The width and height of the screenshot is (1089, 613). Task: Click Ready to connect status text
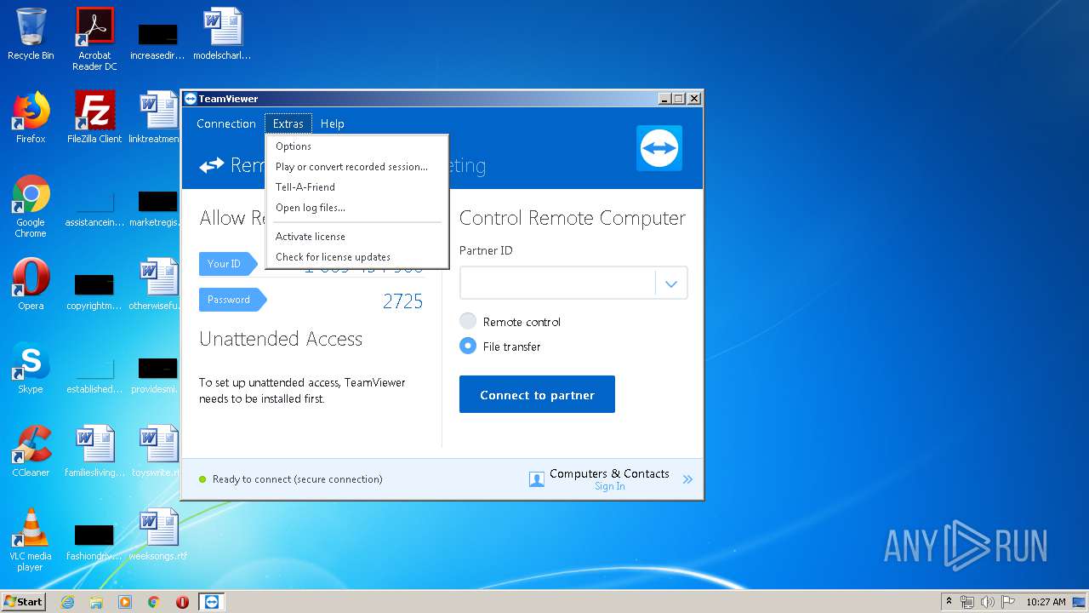pyautogui.click(x=298, y=479)
